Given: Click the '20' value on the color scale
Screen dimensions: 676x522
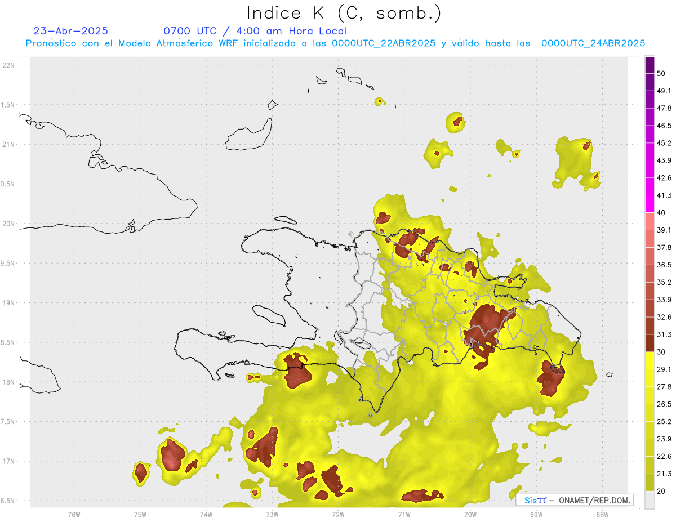Looking at the screenshot, I should (661, 491).
